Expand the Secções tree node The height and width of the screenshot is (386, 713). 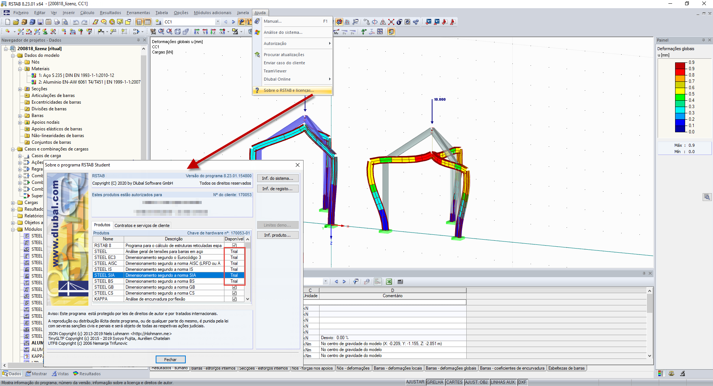pyautogui.click(x=20, y=89)
